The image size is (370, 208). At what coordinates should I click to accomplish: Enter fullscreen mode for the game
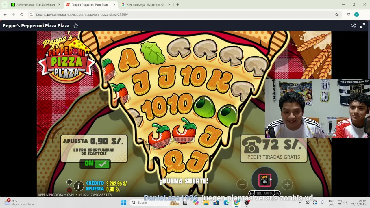(x=362, y=26)
